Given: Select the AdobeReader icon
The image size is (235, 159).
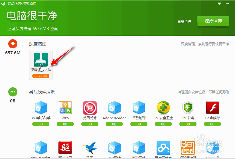Looking at the screenshot, I should 114,108.
